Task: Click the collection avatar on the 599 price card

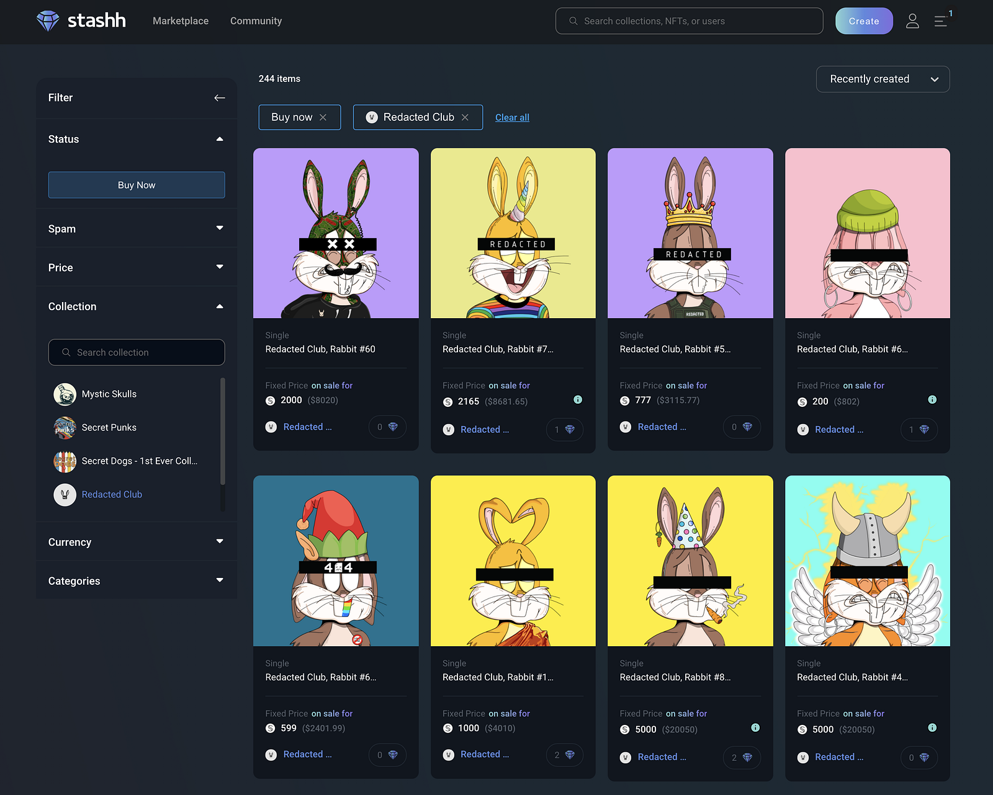Action: 271,755
